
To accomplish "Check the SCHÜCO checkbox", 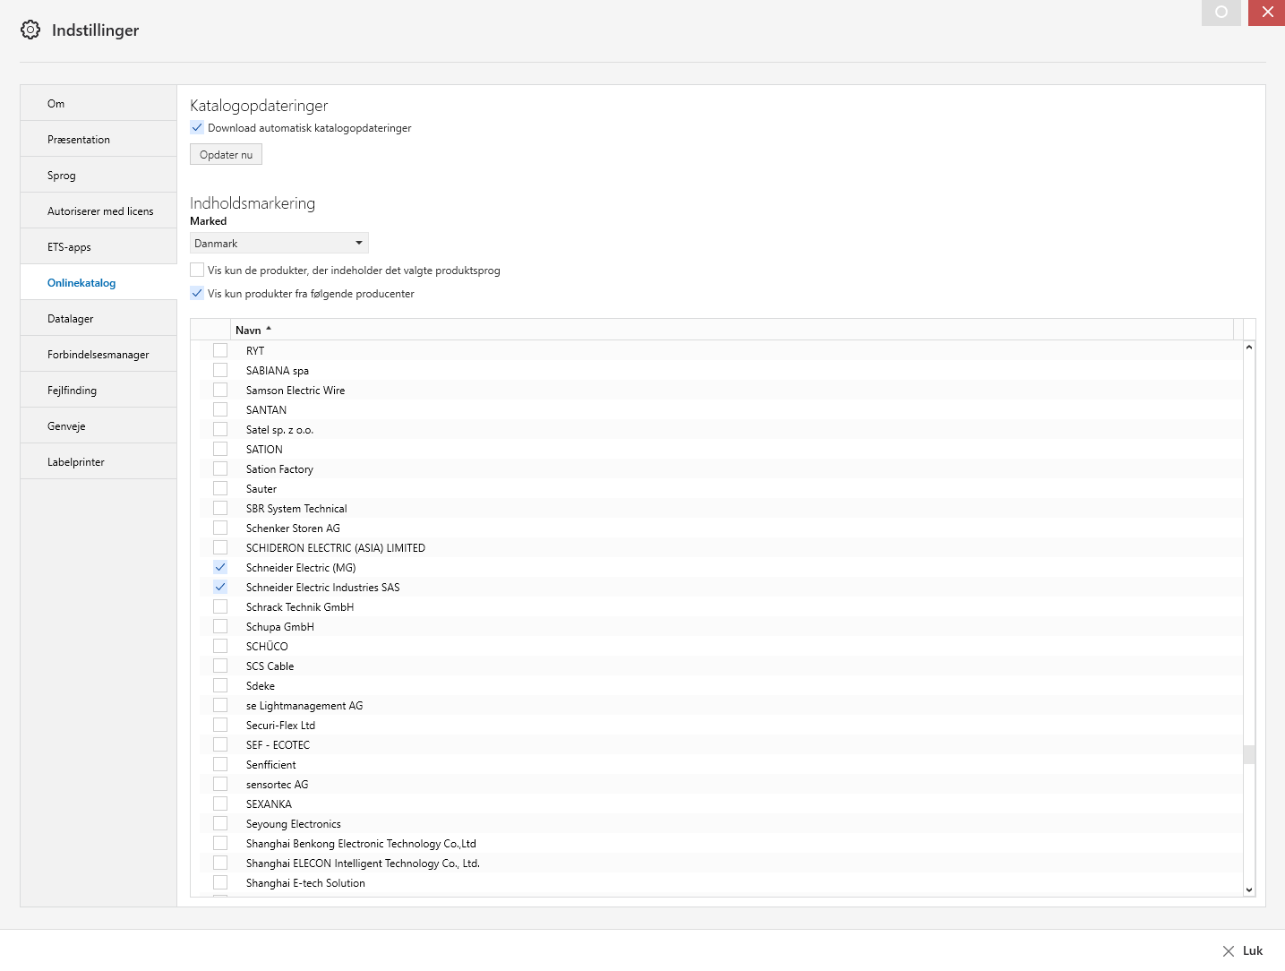I will 220,646.
